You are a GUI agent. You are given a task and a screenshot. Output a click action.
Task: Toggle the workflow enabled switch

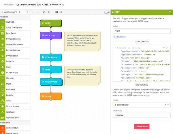coord(107,12)
